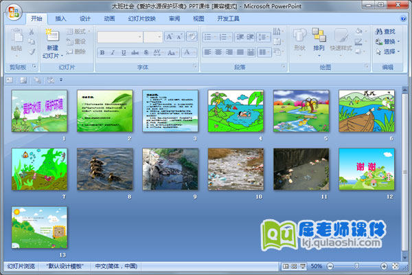Toggle Italic formatting
The image size is (412, 275).
[x=113, y=52]
